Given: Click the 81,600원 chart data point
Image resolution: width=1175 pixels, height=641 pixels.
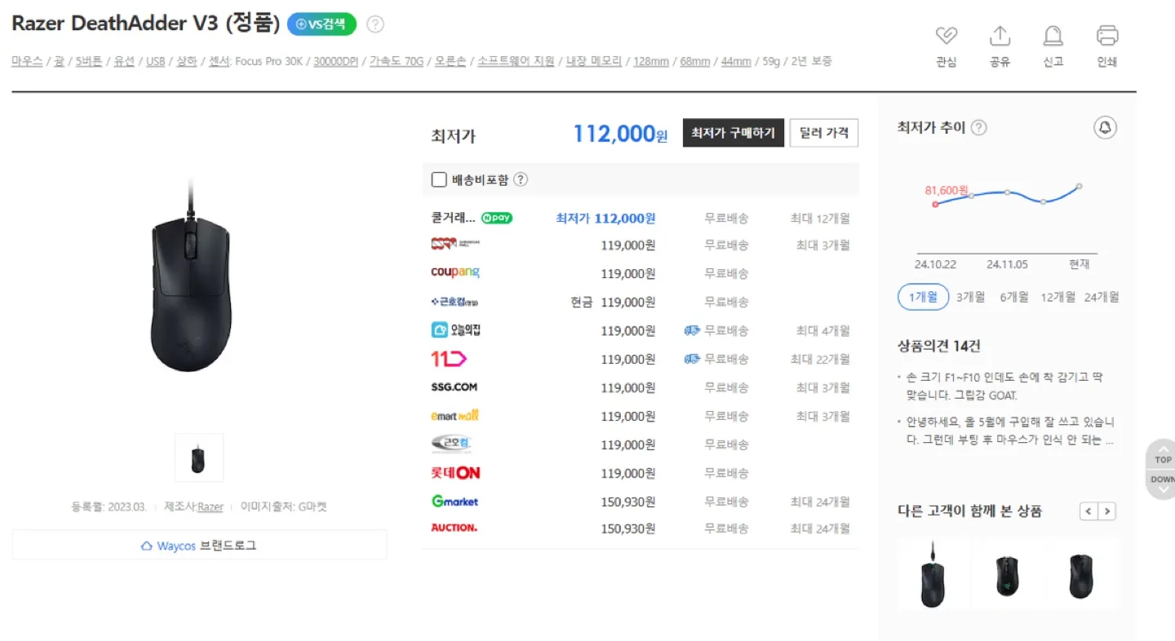Looking at the screenshot, I should click(x=935, y=204).
